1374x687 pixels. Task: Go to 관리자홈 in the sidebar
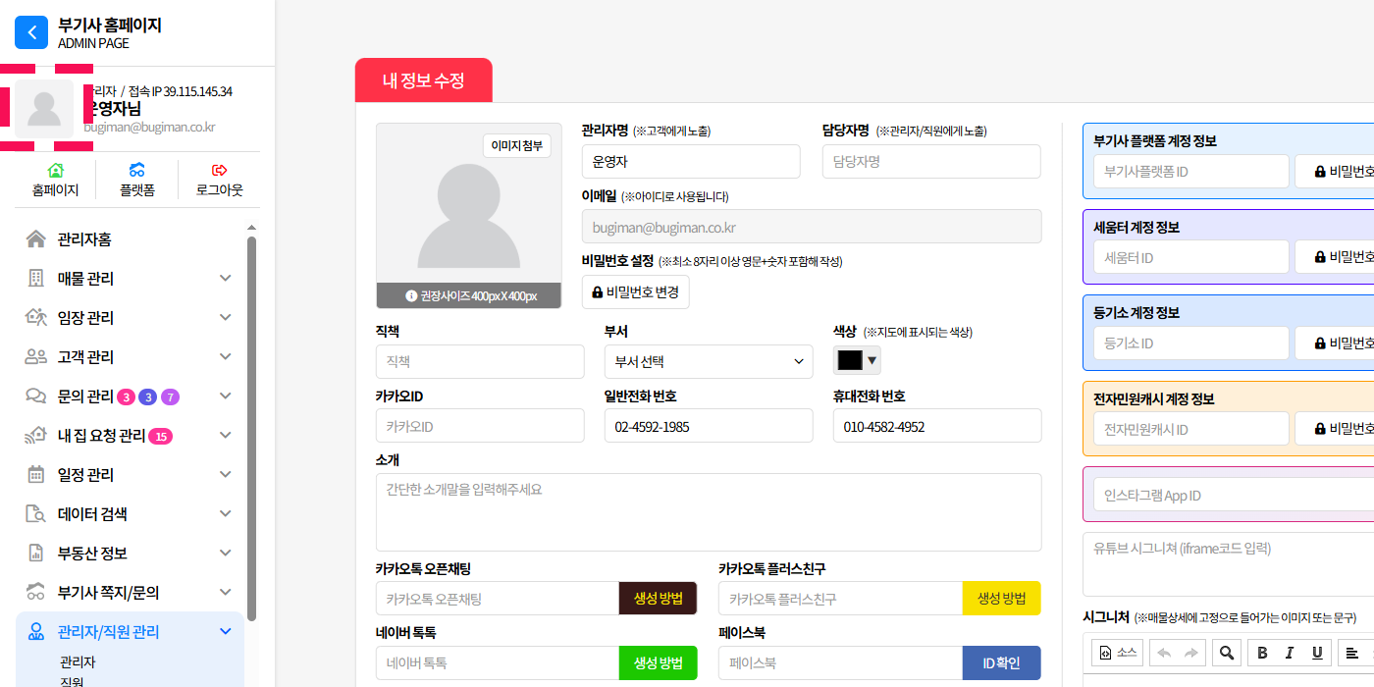point(84,239)
